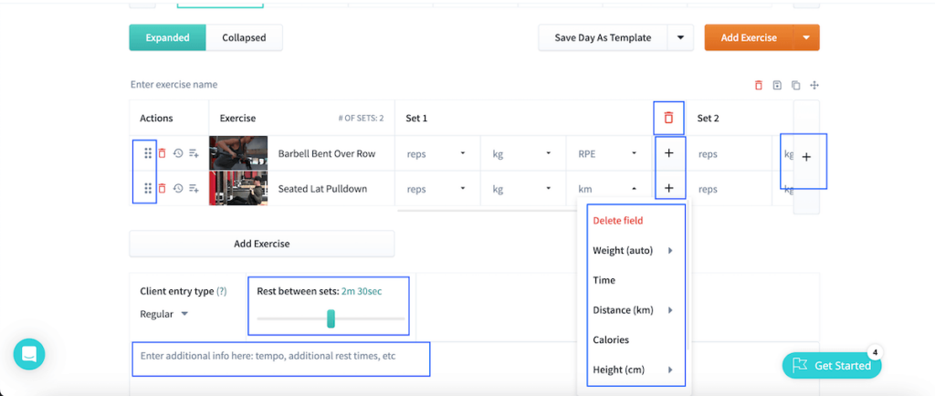
Task: Click the save icon above the exercise table
Action: 777,85
